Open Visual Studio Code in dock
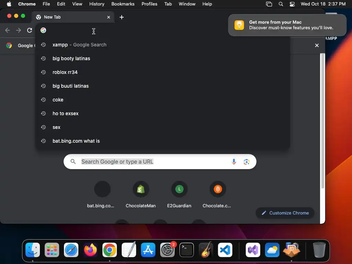Image resolution: width=352 pixels, height=264 pixels. click(x=225, y=250)
